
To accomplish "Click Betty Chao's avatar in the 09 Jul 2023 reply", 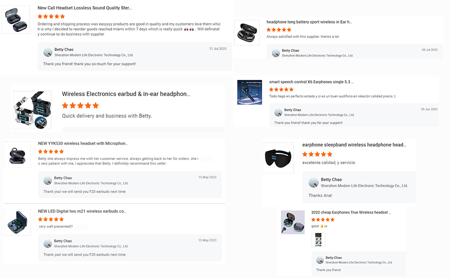I will 276,53.
